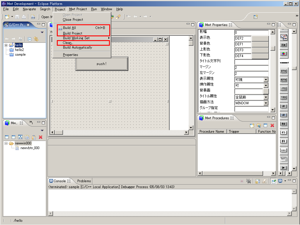Switch to the Problems tab

(84, 181)
